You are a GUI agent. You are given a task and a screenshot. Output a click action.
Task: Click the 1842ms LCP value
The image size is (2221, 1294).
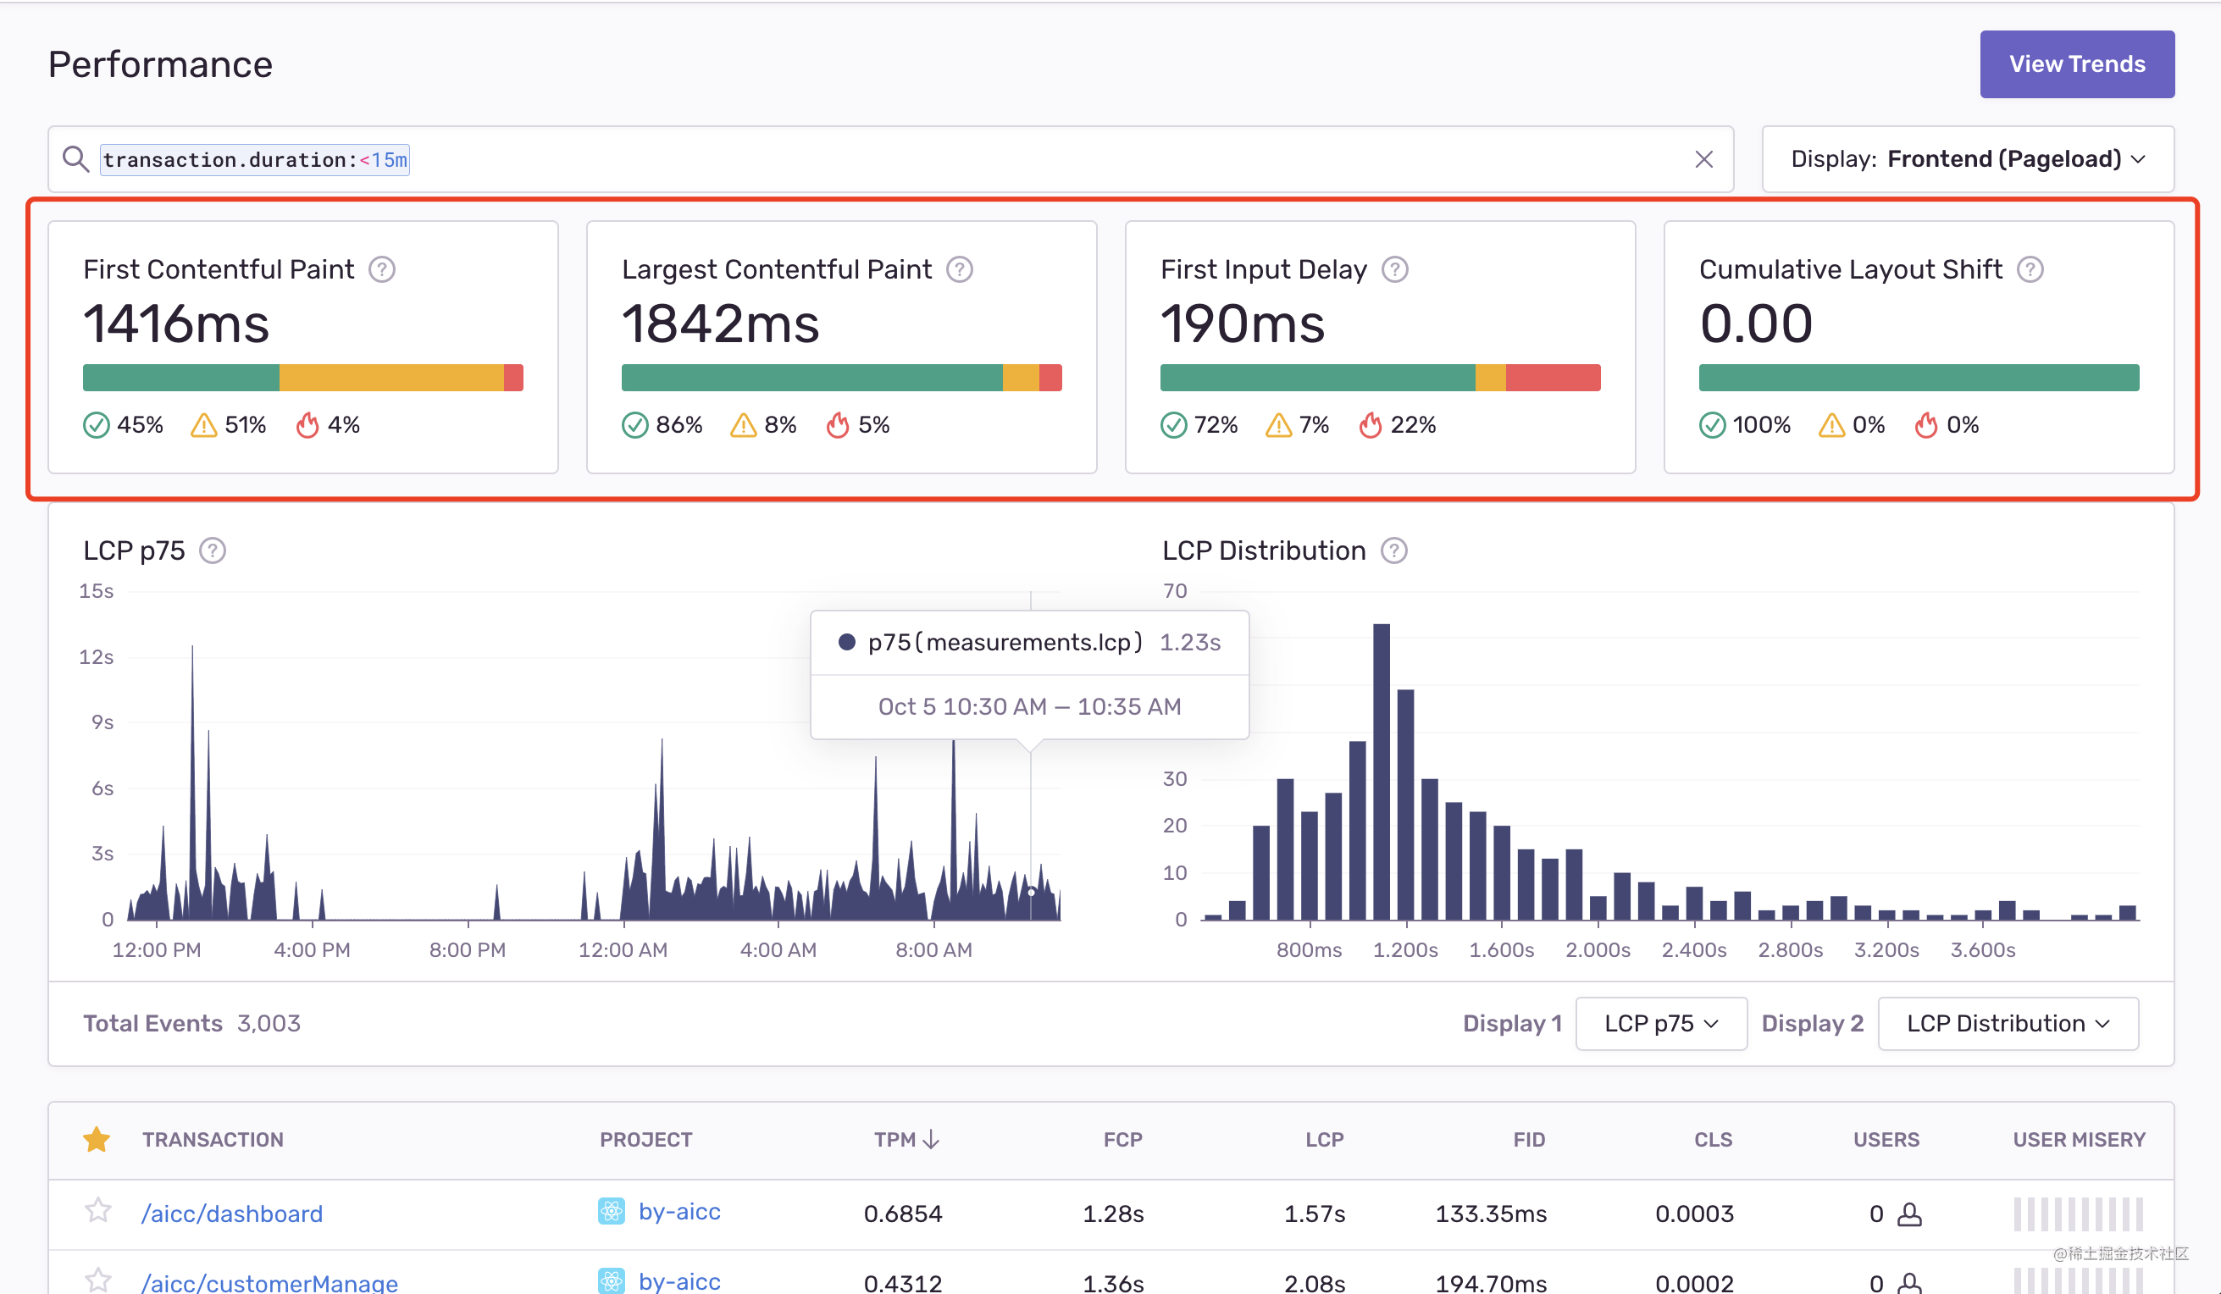(x=720, y=323)
